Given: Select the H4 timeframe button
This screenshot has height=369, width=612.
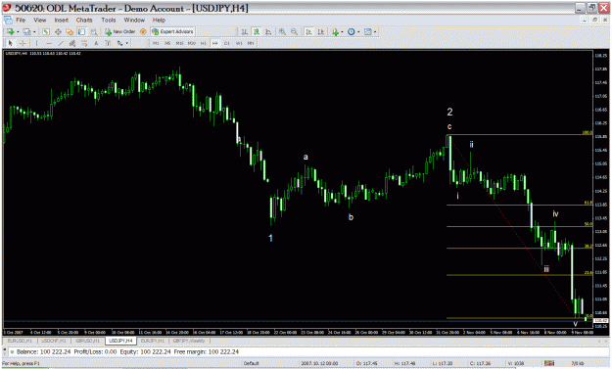Looking at the screenshot, I should coord(215,43).
